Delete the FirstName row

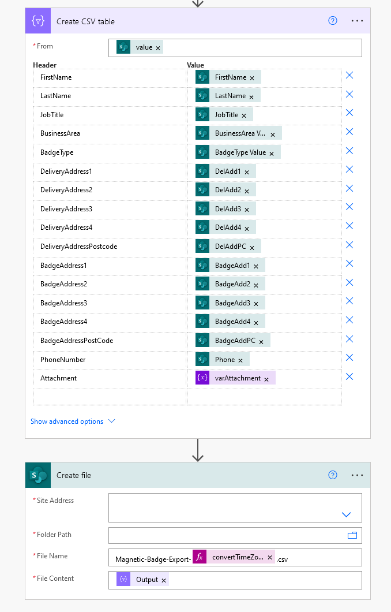349,75
